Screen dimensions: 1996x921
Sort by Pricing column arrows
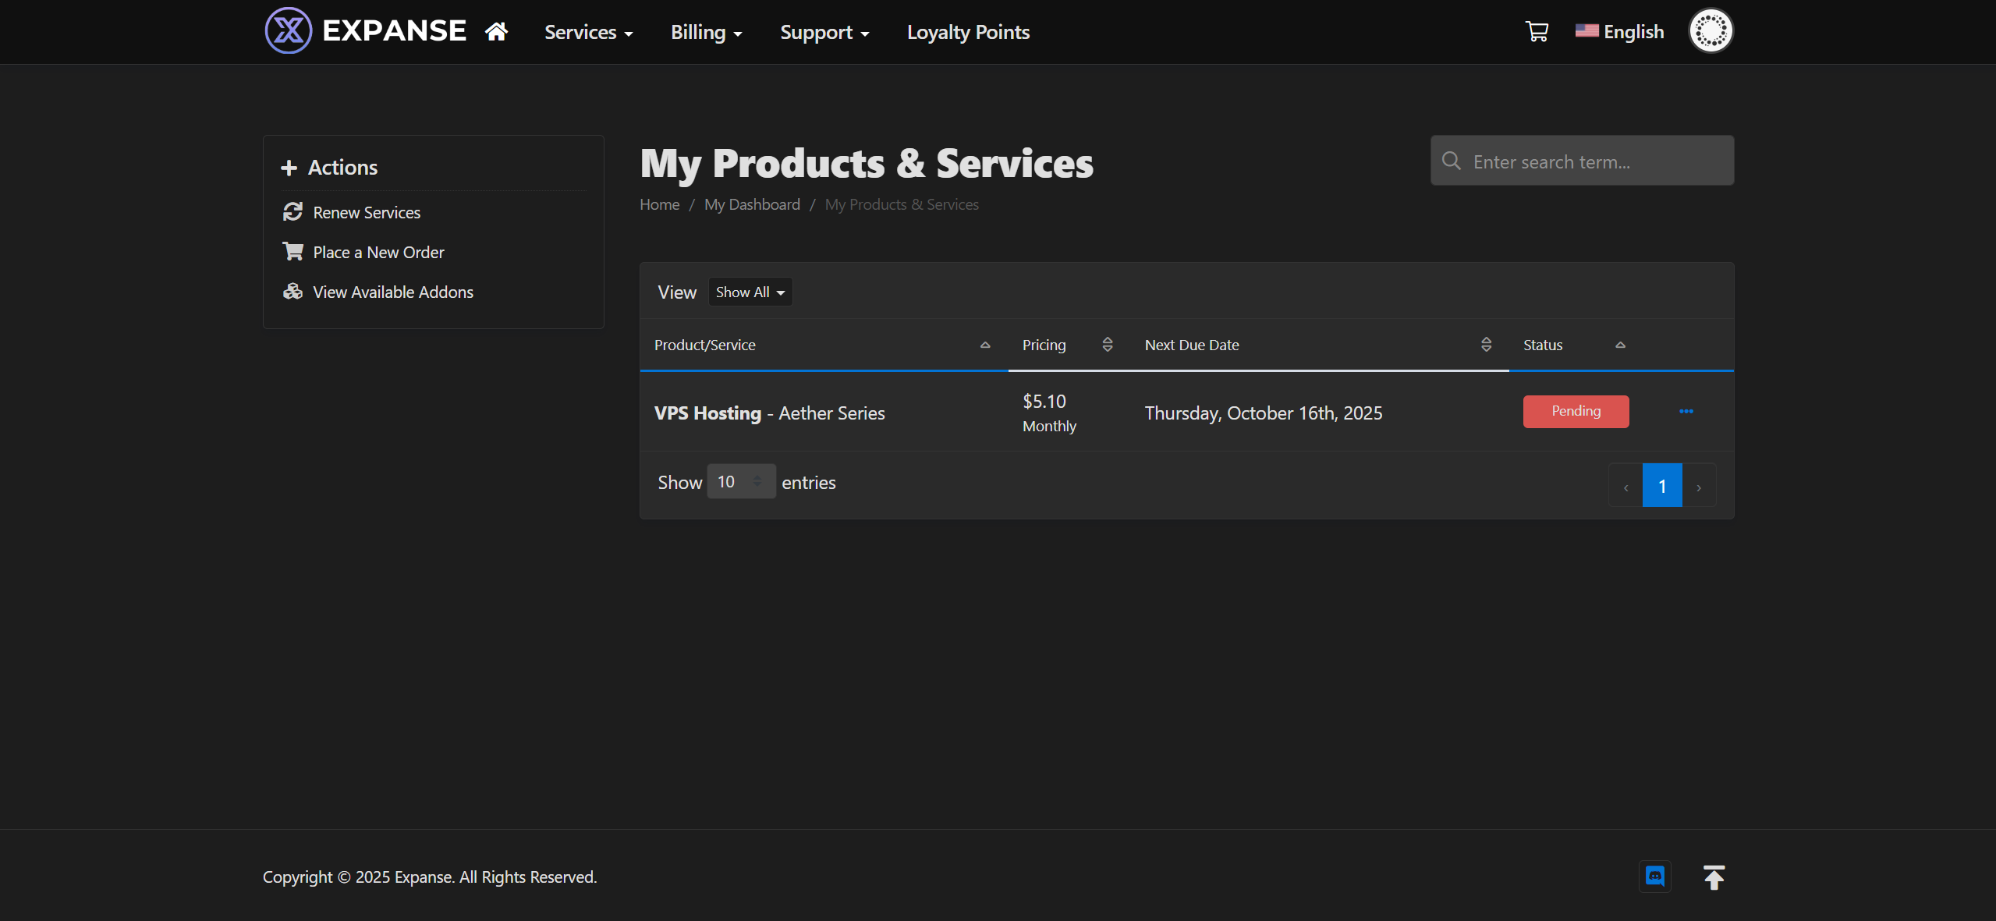1107,345
